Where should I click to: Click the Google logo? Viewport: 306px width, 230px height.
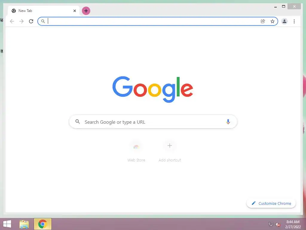coord(153,89)
